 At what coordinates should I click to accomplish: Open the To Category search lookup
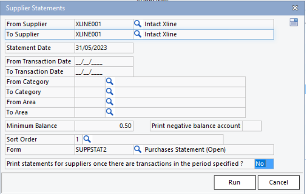click(109, 92)
